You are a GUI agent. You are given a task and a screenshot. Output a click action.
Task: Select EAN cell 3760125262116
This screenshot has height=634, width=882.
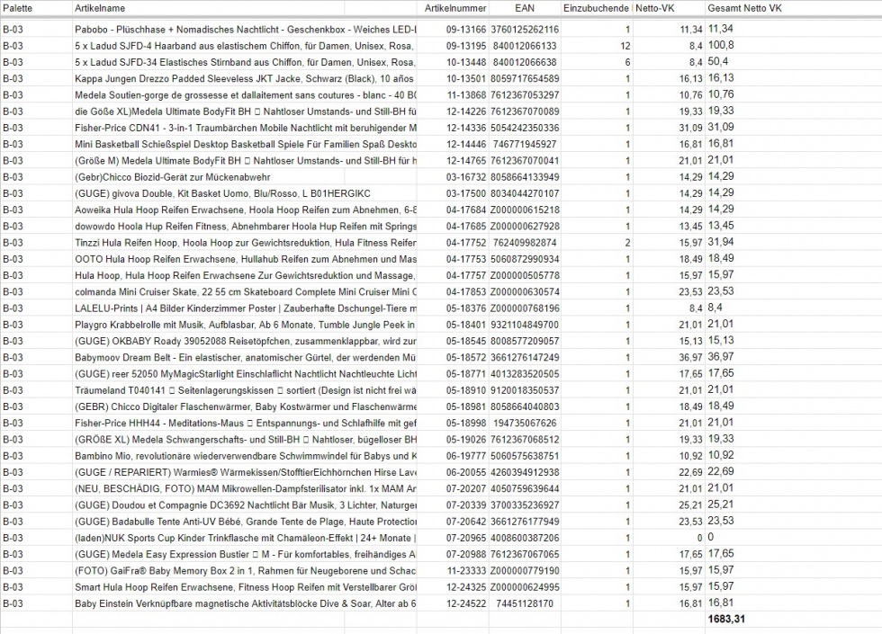(x=525, y=29)
